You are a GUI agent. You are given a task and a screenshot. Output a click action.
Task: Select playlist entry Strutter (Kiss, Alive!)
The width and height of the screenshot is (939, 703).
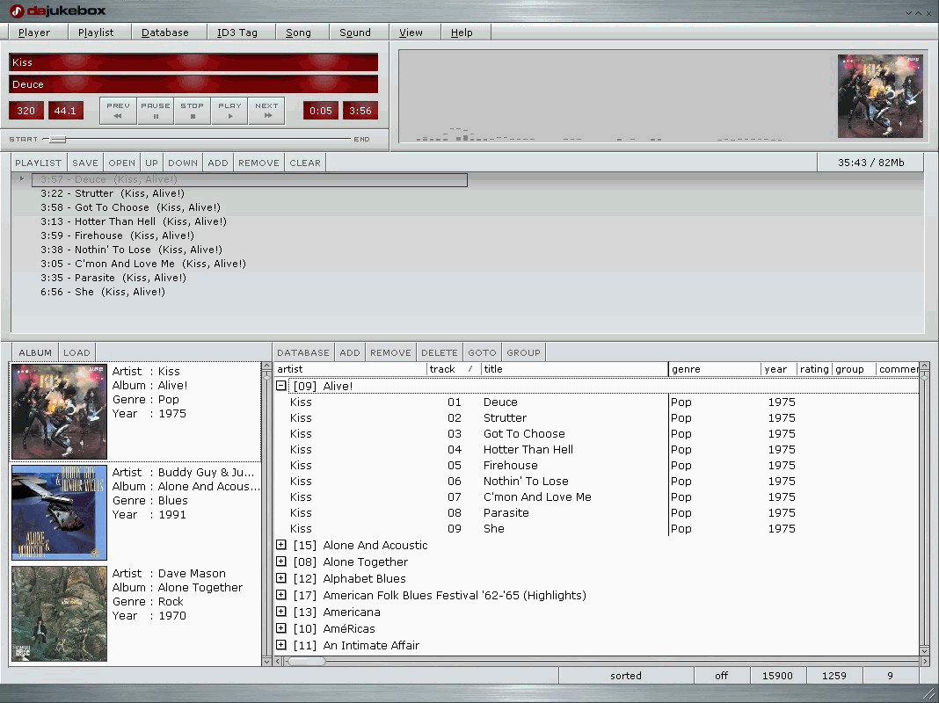[x=113, y=193]
